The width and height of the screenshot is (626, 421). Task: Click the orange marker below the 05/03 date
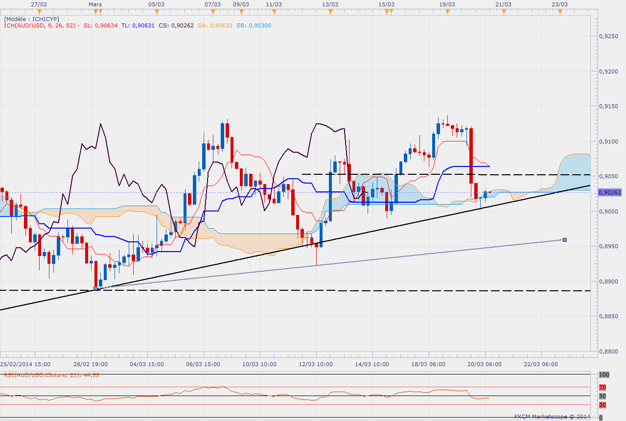tap(157, 12)
